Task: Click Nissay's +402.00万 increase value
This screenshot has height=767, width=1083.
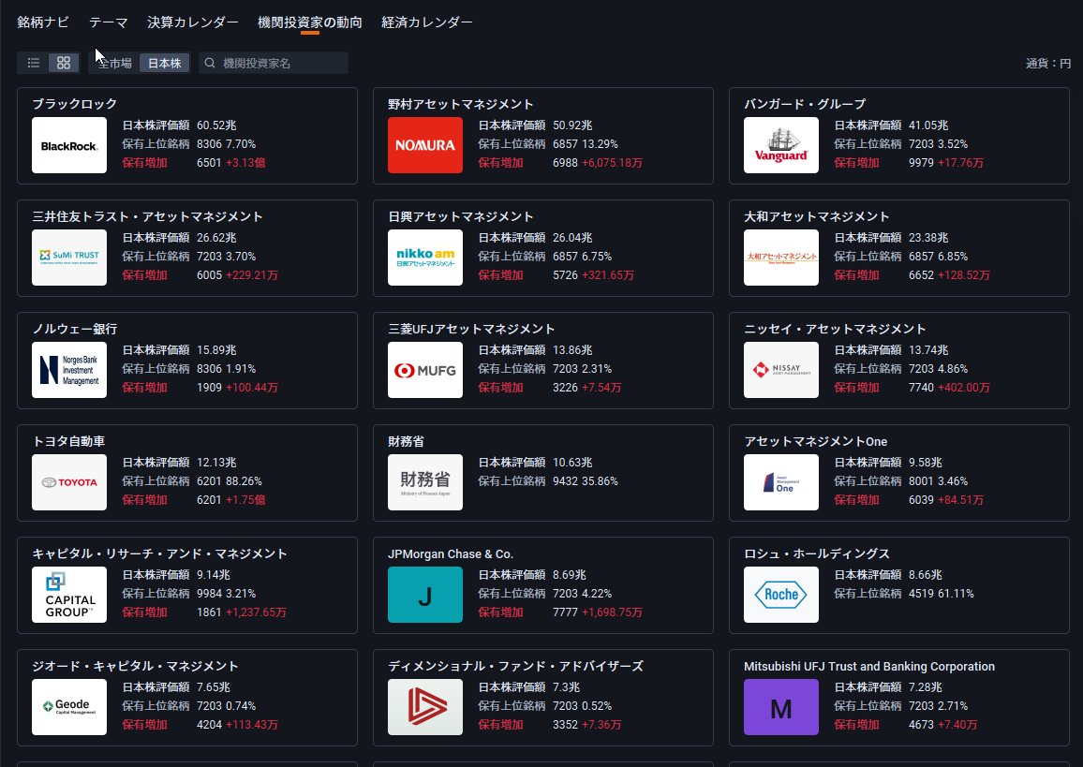Action: pyautogui.click(x=964, y=388)
